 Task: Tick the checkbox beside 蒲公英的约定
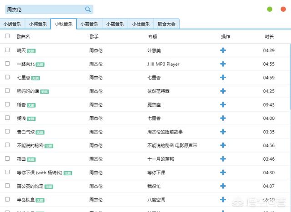point(7,186)
